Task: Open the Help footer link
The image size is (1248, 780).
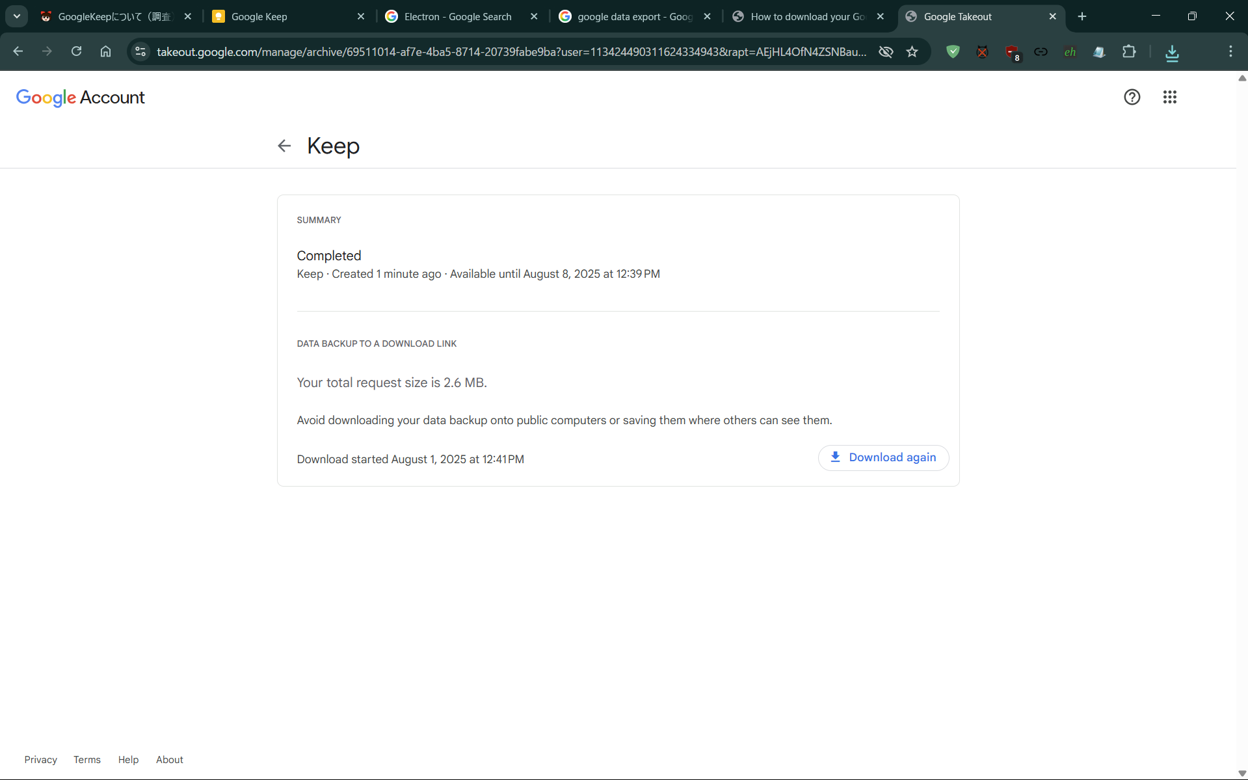Action: pyautogui.click(x=128, y=760)
